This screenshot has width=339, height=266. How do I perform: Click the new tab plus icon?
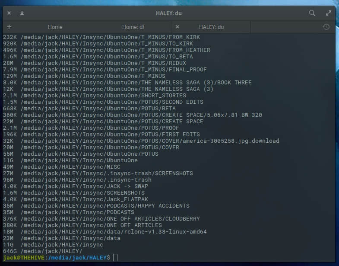click(9, 27)
